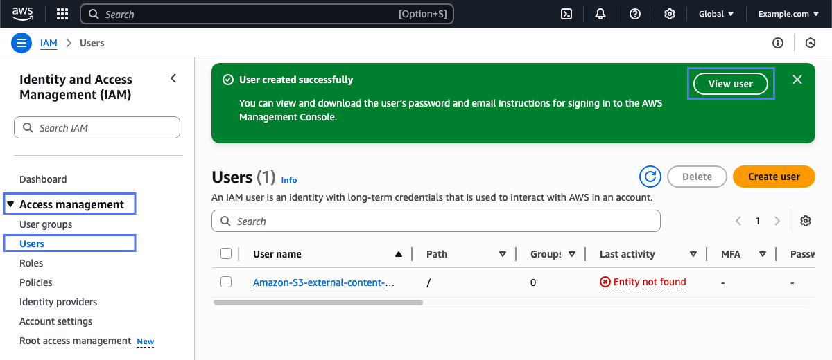Select all users with header checkbox
This screenshot has width=832, height=360.
click(226, 253)
